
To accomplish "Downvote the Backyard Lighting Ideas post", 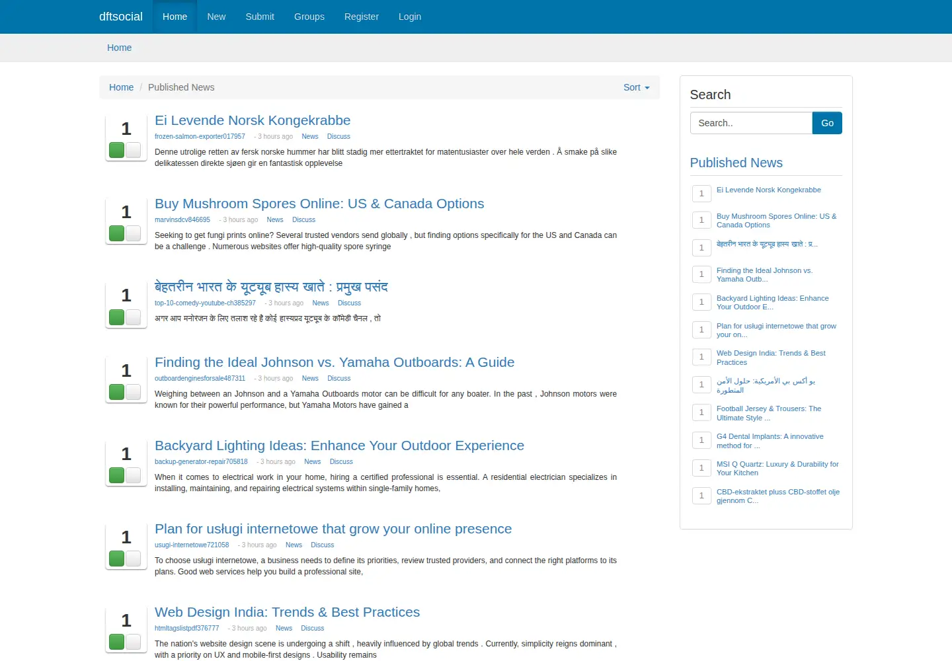I will coord(133,475).
